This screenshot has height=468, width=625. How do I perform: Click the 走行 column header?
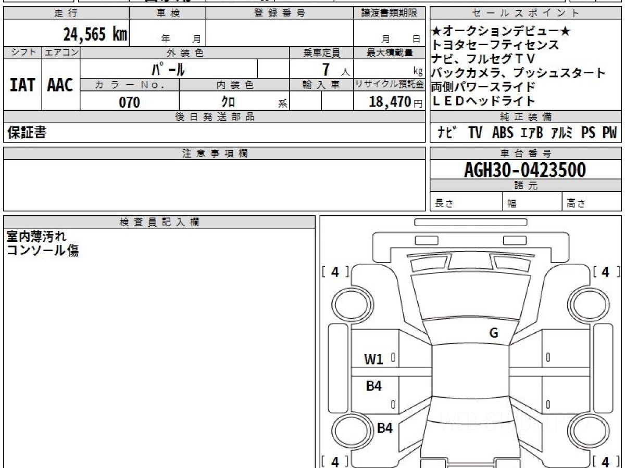[66, 14]
